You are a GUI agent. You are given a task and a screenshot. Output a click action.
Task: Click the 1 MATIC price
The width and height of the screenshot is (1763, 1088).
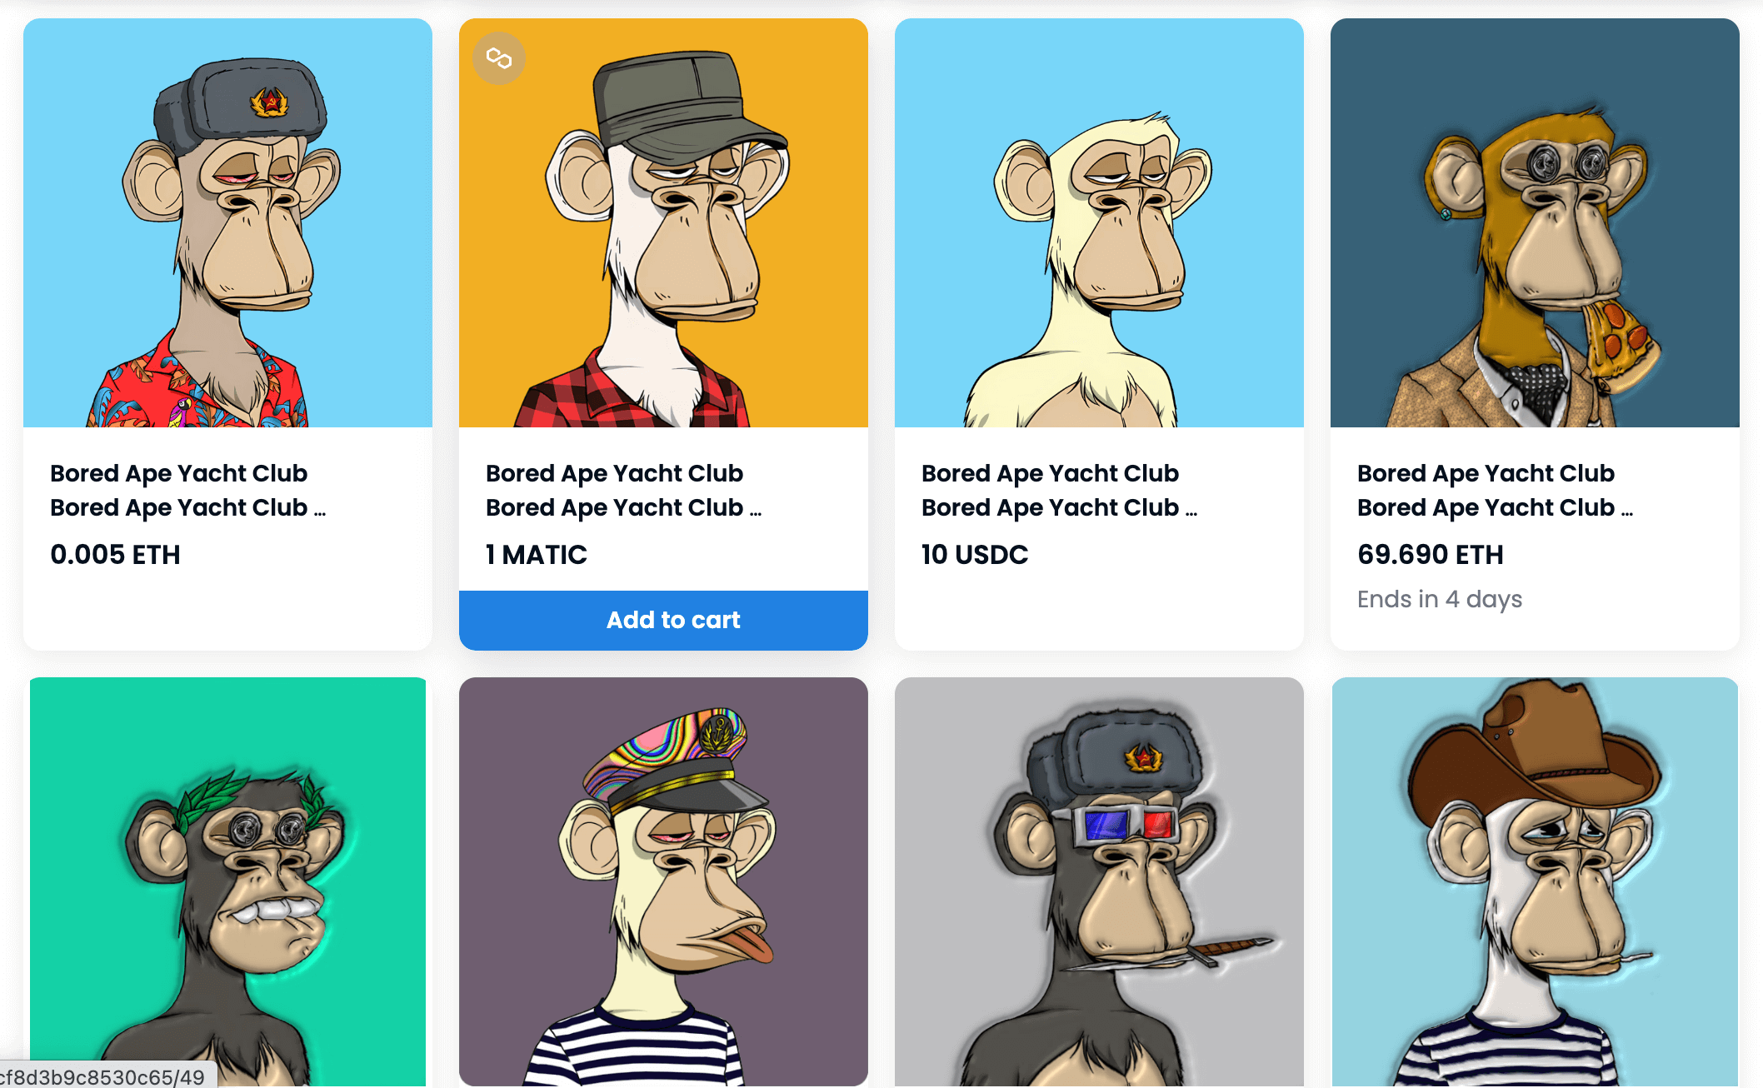click(x=537, y=554)
